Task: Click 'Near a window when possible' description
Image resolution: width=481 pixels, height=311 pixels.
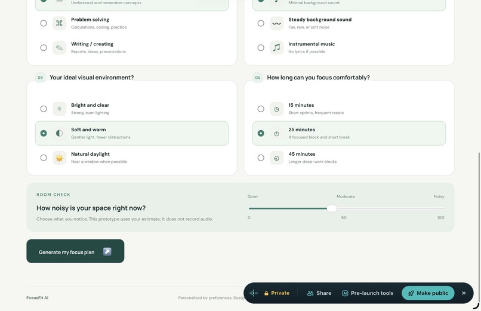Action: pyautogui.click(x=99, y=162)
